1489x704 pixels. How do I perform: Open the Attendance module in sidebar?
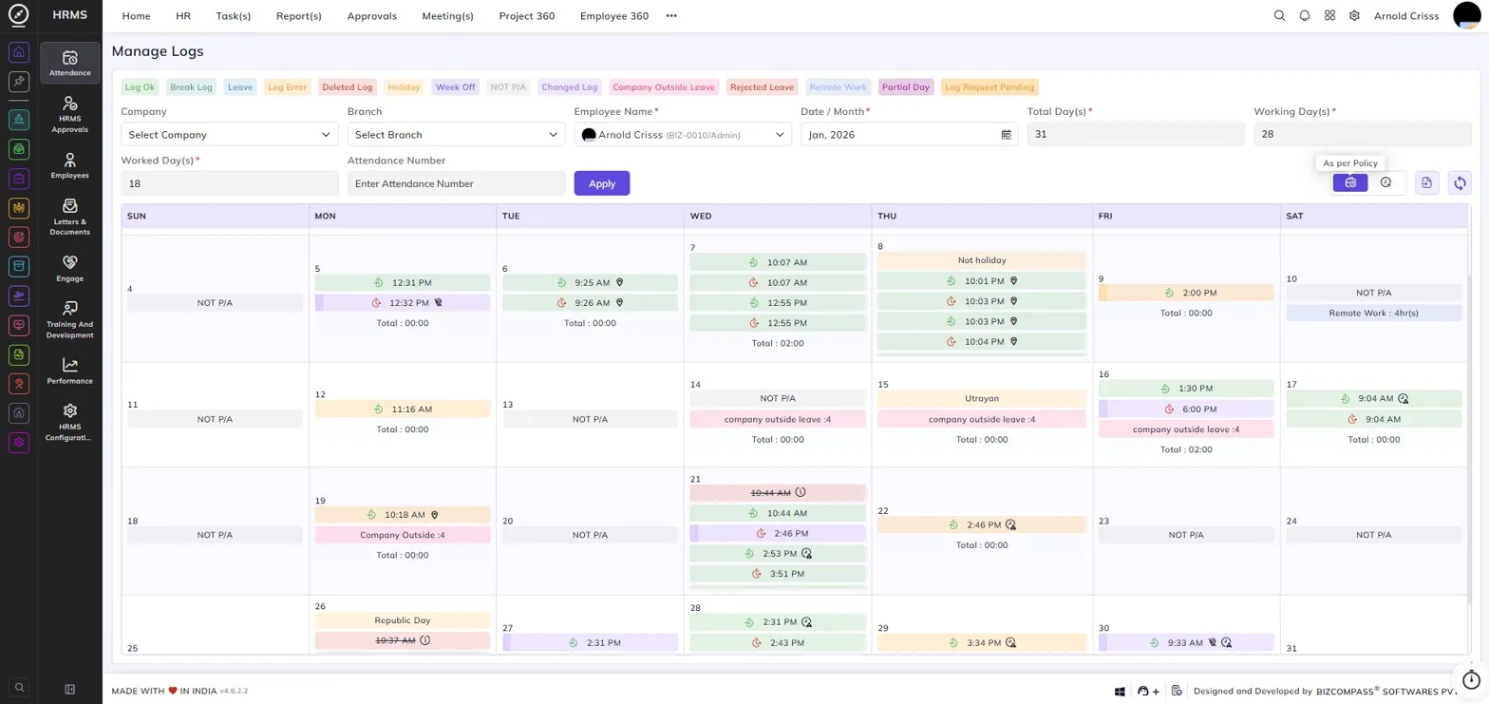pyautogui.click(x=70, y=63)
